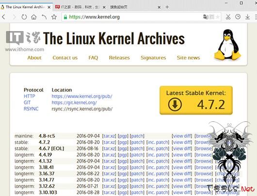
Task: Click the Tux penguin logo
Action: pos(227,44)
